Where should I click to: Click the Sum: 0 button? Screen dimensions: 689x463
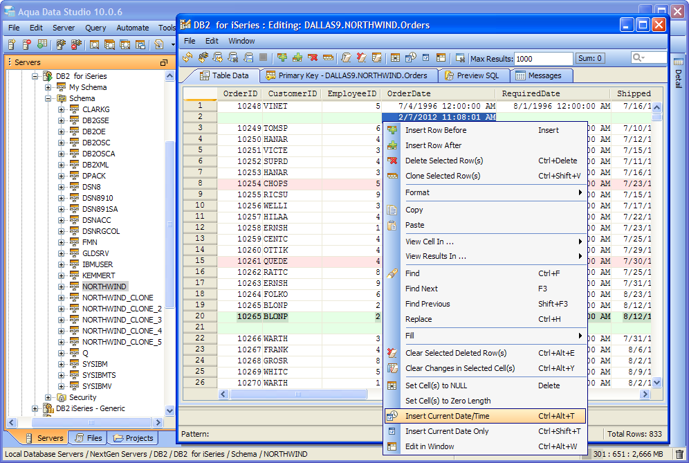click(x=590, y=58)
